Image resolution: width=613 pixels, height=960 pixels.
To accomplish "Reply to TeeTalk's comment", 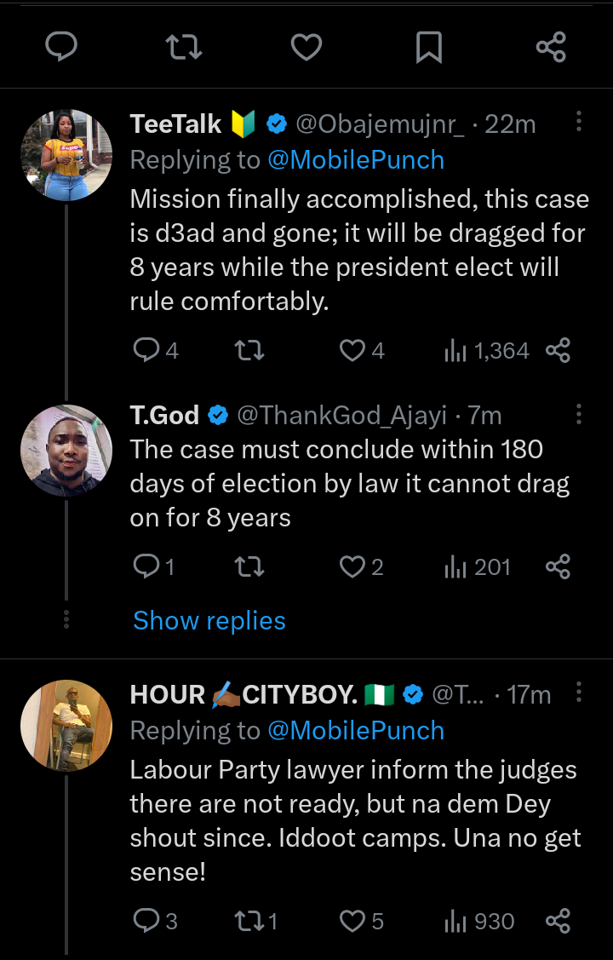I will tap(147, 350).
